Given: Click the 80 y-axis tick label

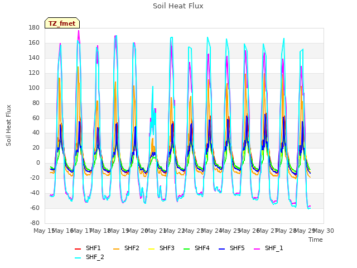Looking at the screenshot, I should [x=36, y=103].
